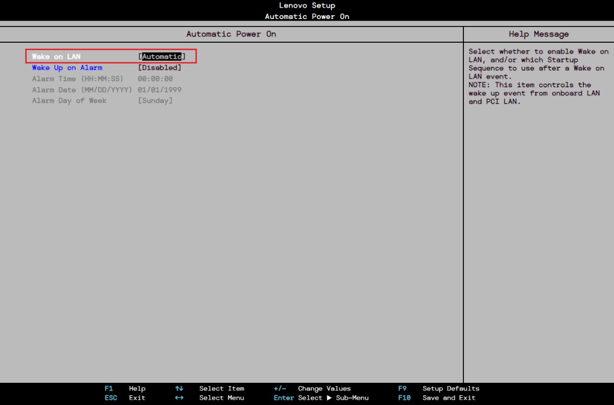Click the Alarm Day of Week label
Screen dimensions: 614x405
click(69, 101)
